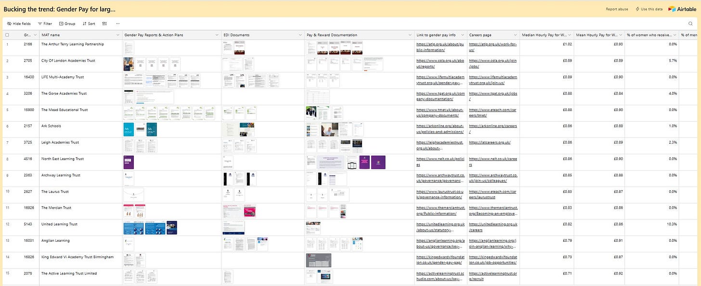This screenshot has width=701, height=286.
Task: Open the Filter menu
Action: click(45, 24)
